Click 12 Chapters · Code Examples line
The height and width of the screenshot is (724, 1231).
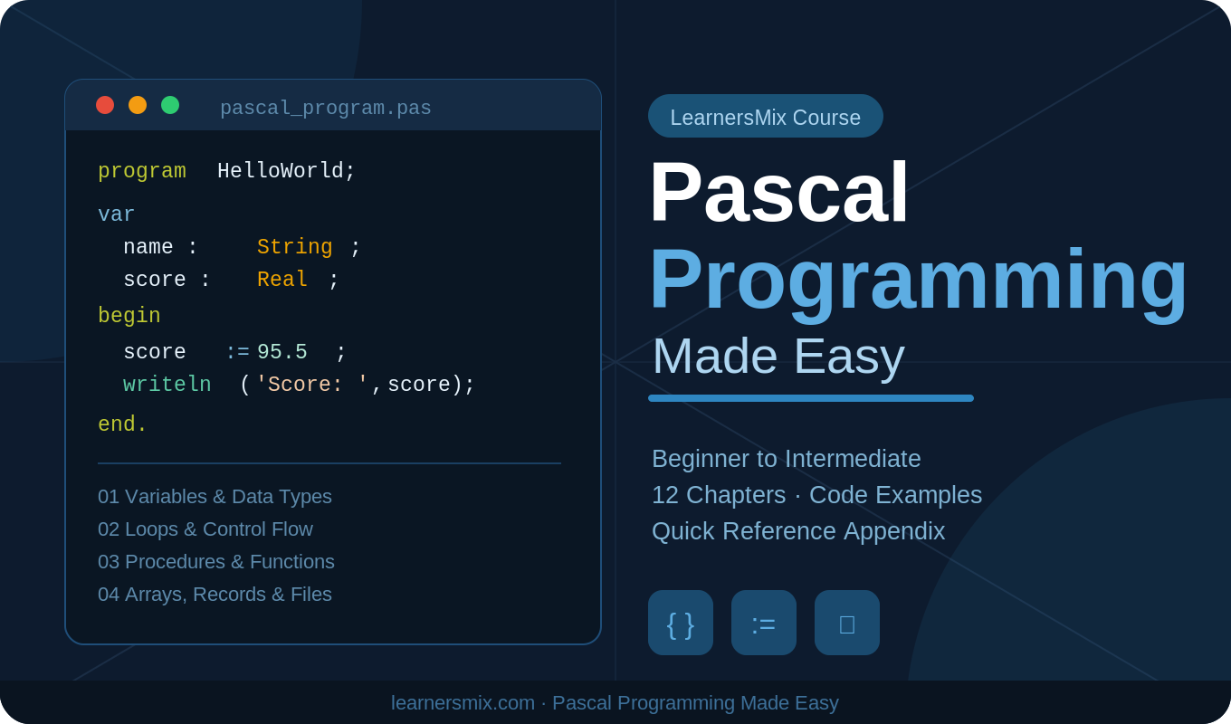point(817,495)
